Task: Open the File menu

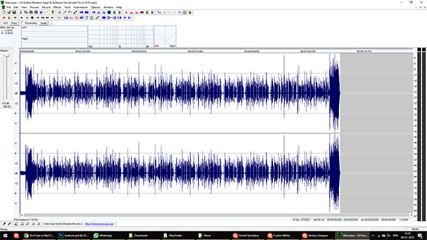Action: (x=9, y=7)
